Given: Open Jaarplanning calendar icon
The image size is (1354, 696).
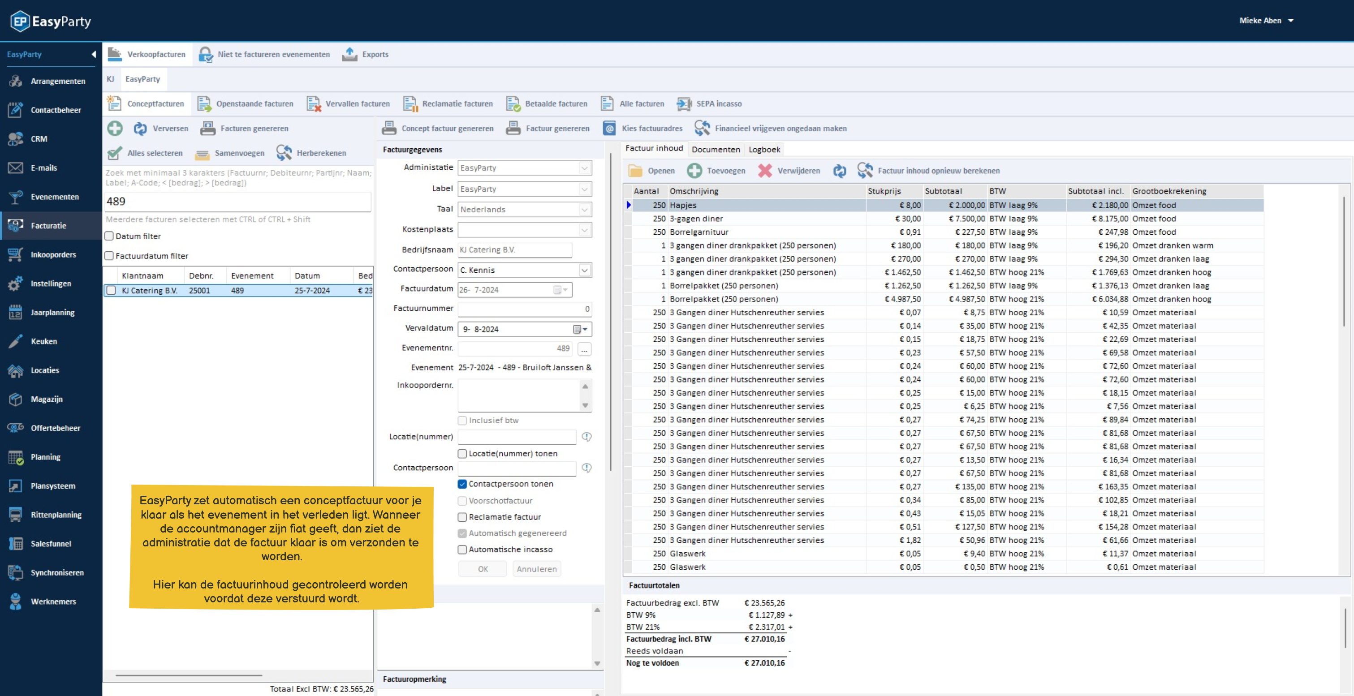Looking at the screenshot, I should (16, 312).
